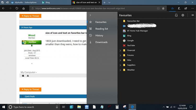
Task: Show tab previews chevron
Action: tap(109, 3)
